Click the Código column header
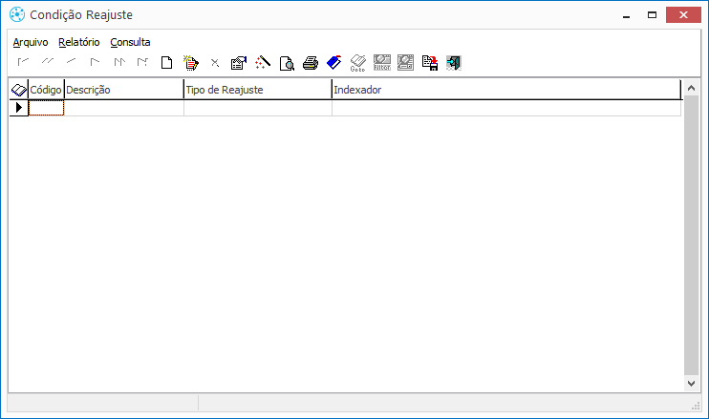Viewport: 709px width, 419px height. 46,90
